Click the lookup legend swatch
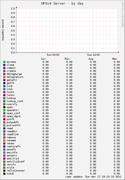The image size is (125, 180). pos(4,98)
